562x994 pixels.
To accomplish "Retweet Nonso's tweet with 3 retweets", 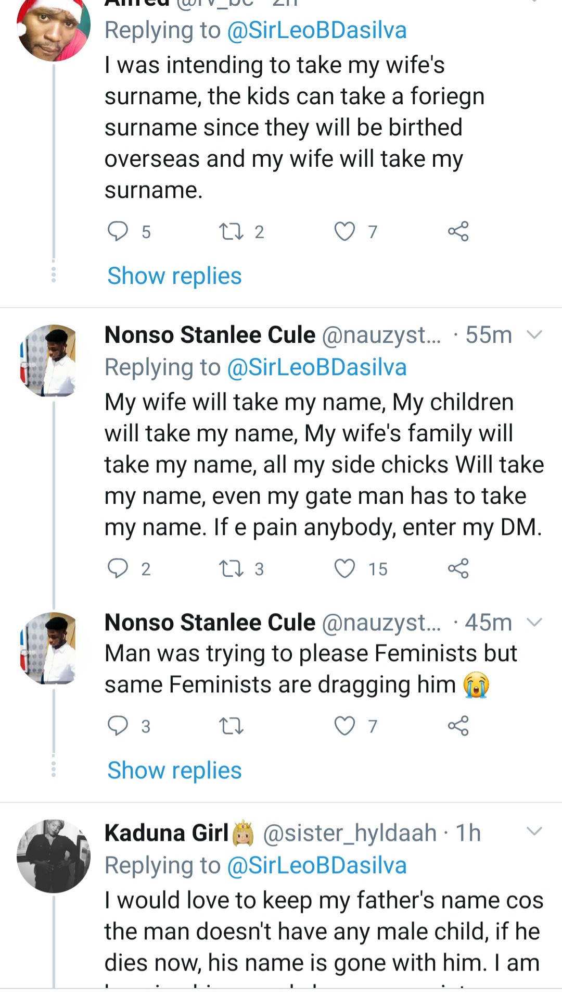I will tap(232, 568).
